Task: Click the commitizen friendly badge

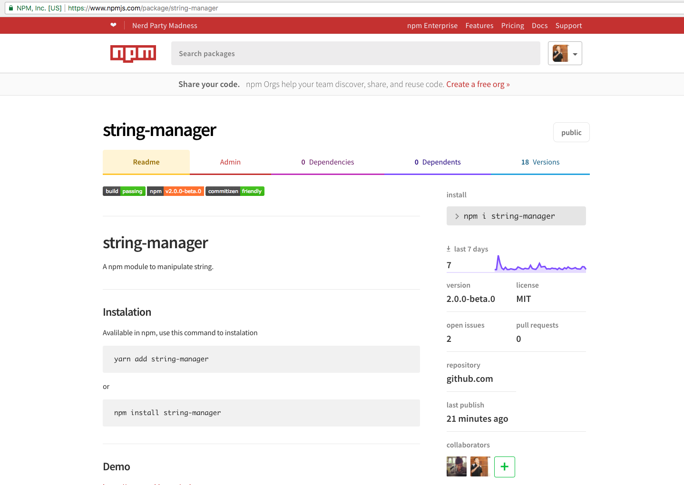Action: click(235, 191)
